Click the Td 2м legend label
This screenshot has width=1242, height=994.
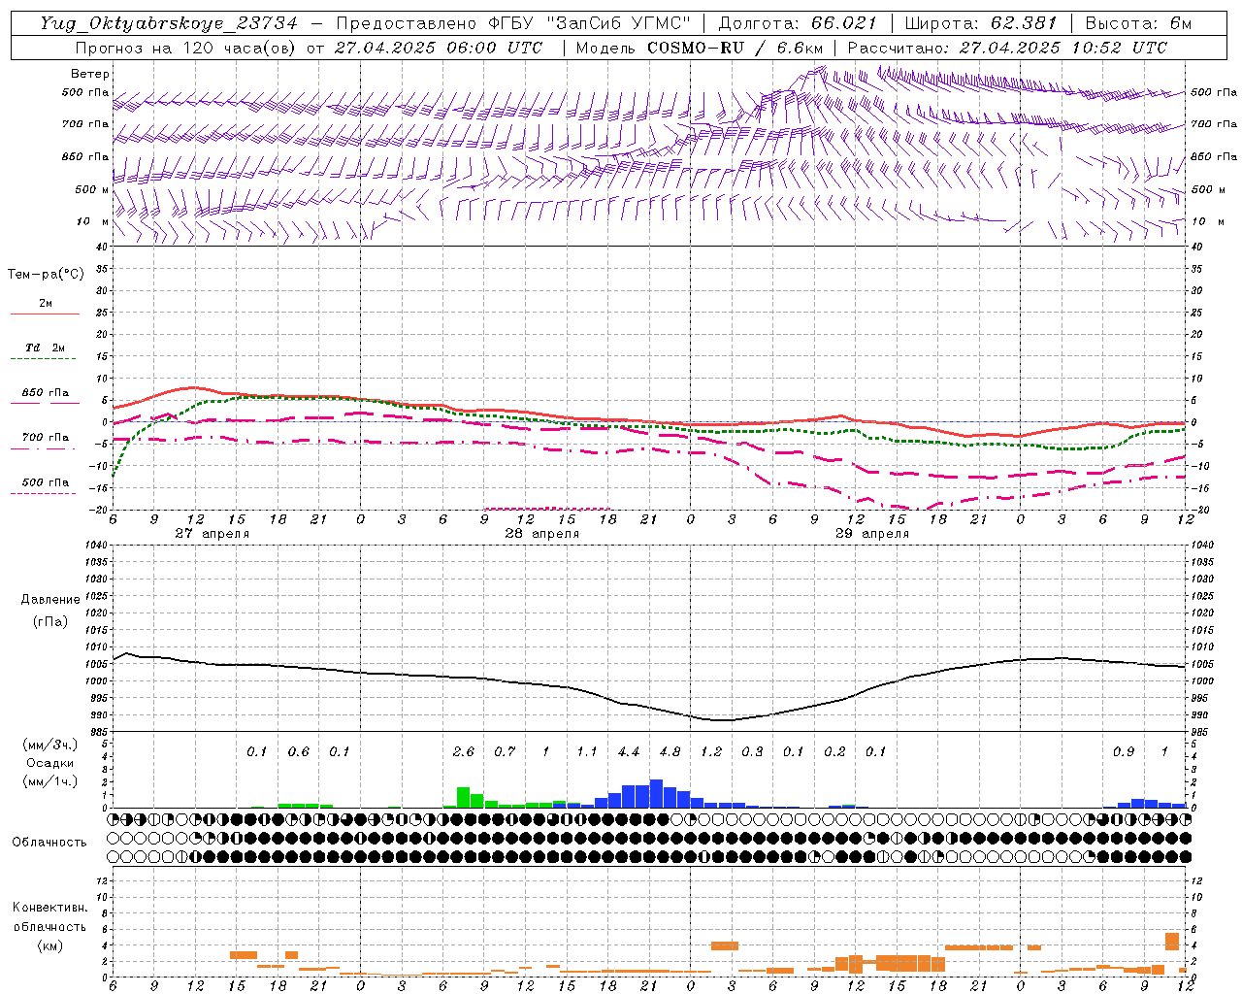[x=46, y=348]
